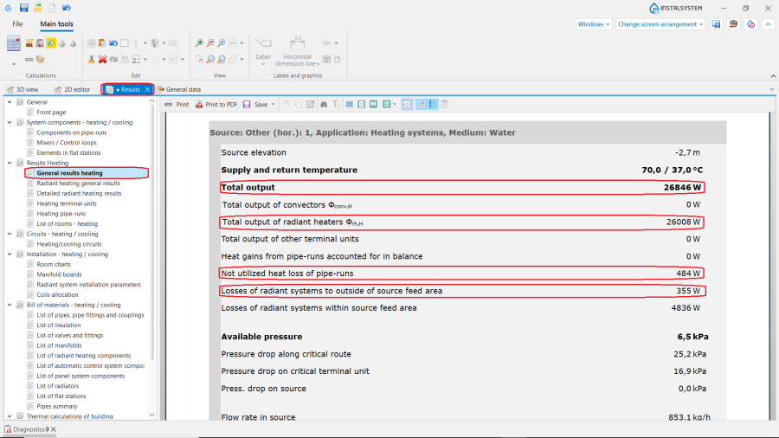Screen dimensions: 779x438
Task: Click the Print to PDF button
Action: pyautogui.click(x=216, y=104)
